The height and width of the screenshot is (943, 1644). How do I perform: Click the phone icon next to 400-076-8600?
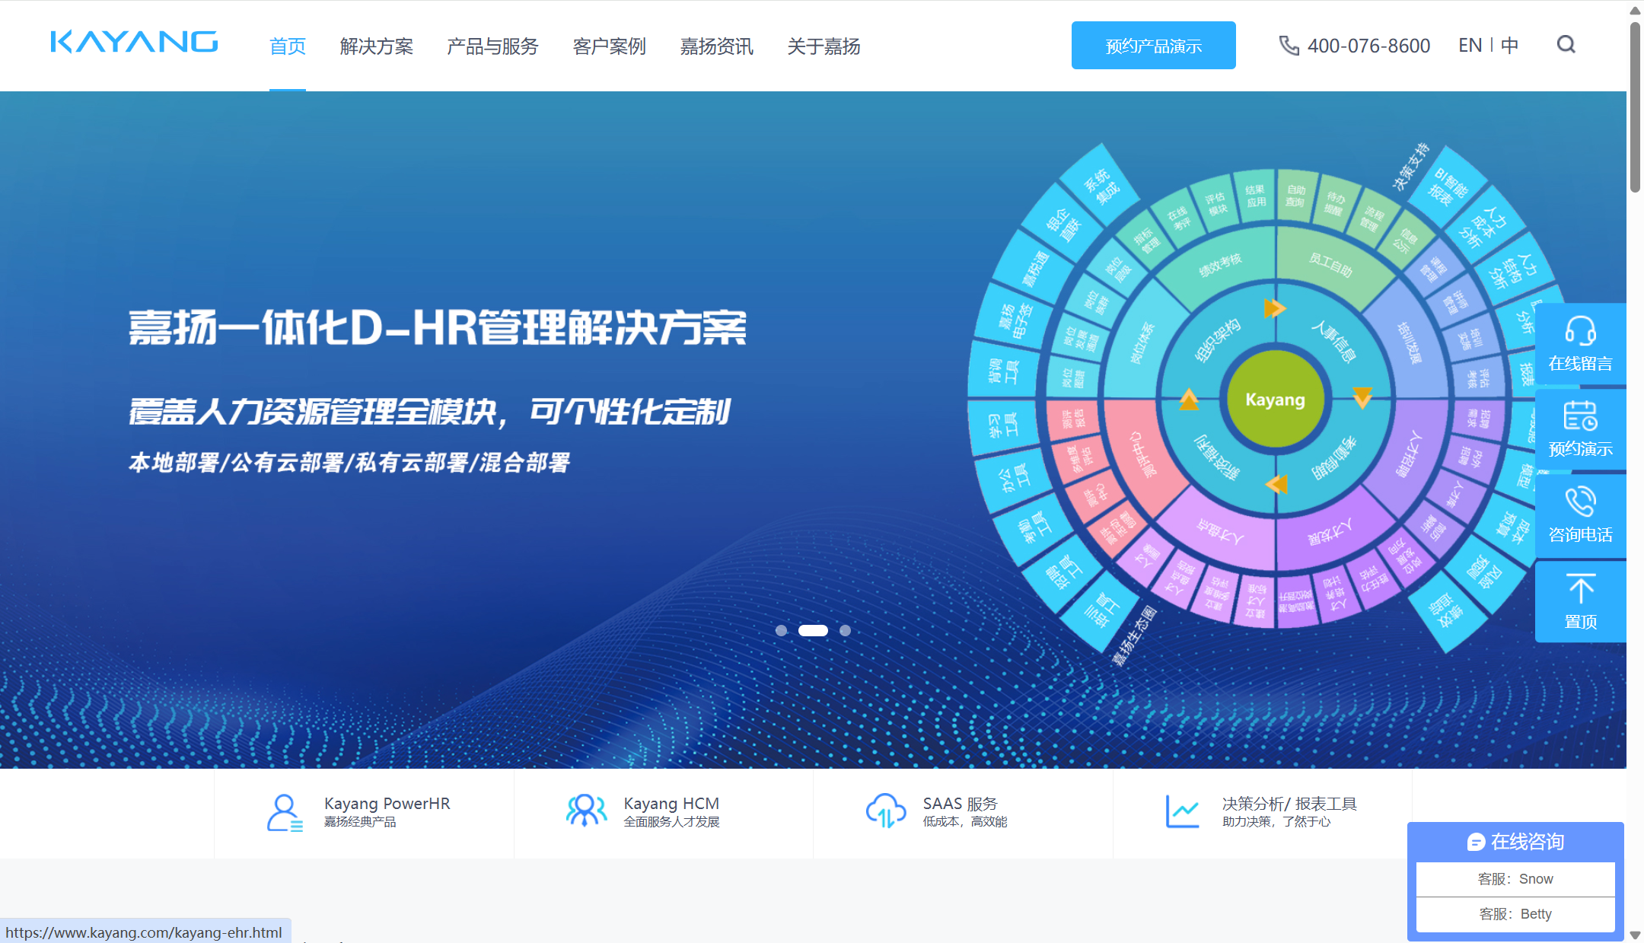click(x=1288, y=46)
